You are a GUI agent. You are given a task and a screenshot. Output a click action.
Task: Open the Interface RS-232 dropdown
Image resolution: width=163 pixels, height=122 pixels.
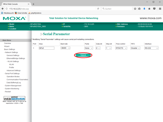tap(151, 48)
